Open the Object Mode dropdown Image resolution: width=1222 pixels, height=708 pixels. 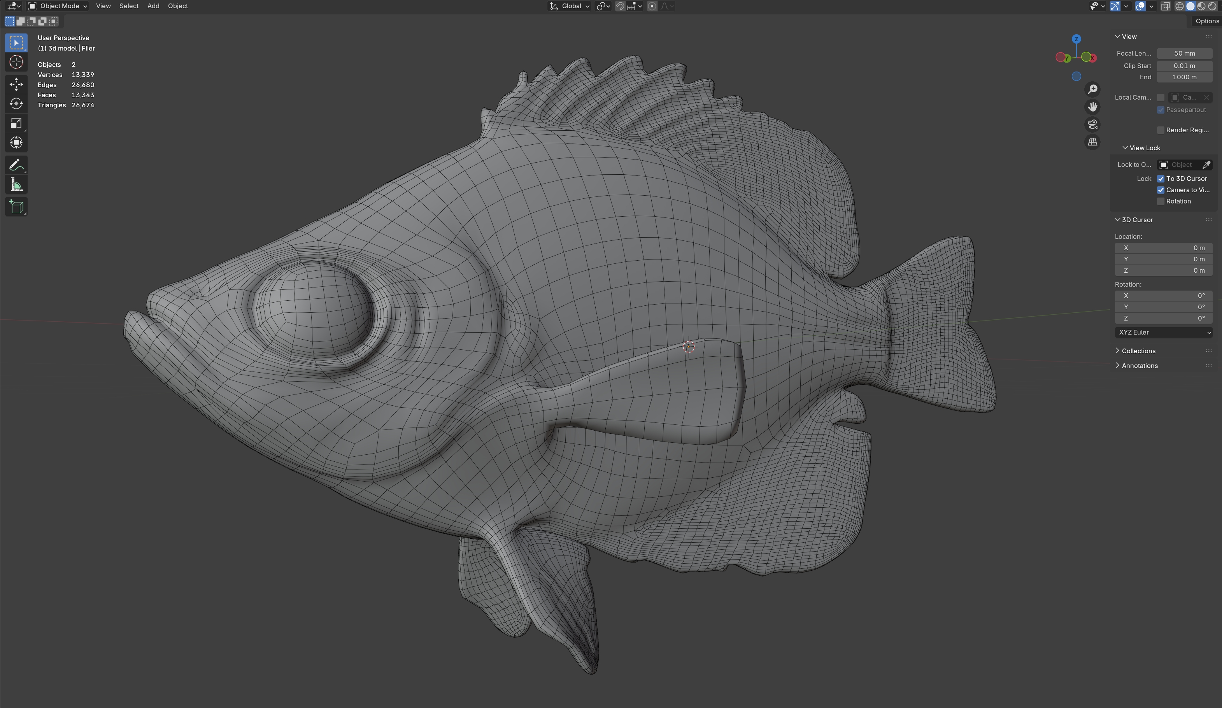pos(58,6)
